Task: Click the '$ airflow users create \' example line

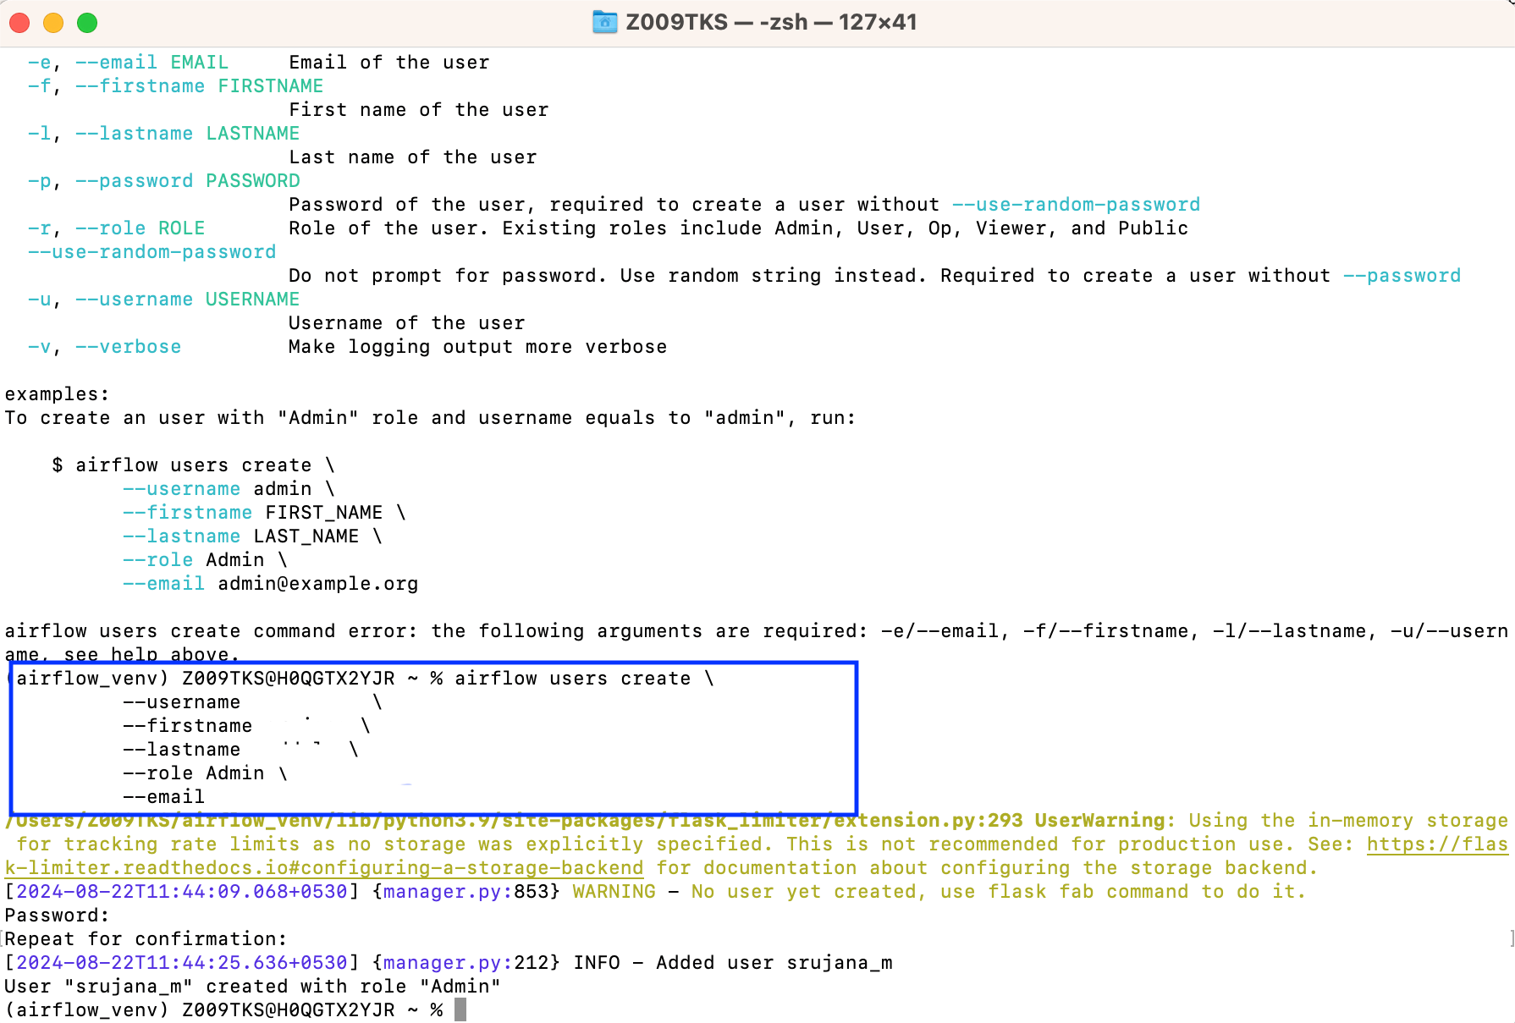Action: pyautogui.click(x=193, y=465)
